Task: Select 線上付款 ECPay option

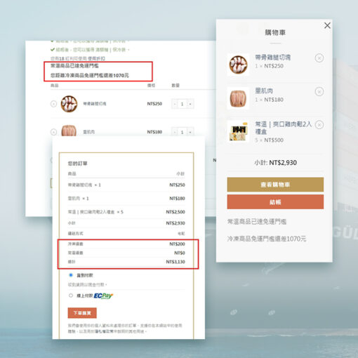Action: click(x=71, y=296)
